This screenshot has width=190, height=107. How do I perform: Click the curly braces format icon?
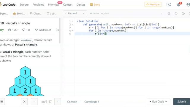click(169, 13)
